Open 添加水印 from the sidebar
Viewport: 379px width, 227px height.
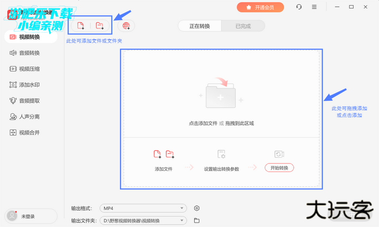tap(29, 84)
